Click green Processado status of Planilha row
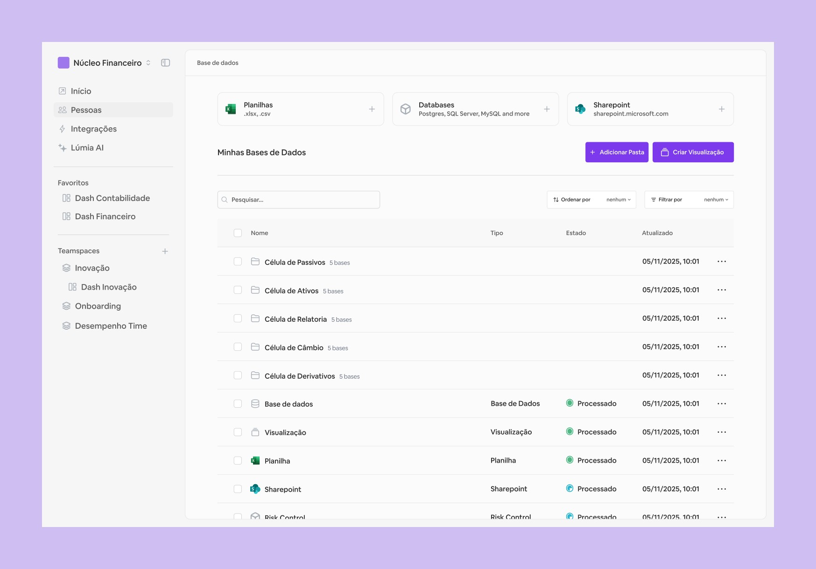The image size is (816, 569). (x=591, y=460)
